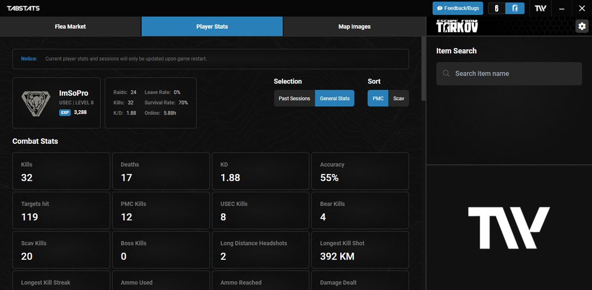Viewport: 592px width, 290px height.
Task: Switch to the Player Stats tab
Action: (x=212, y=27)
